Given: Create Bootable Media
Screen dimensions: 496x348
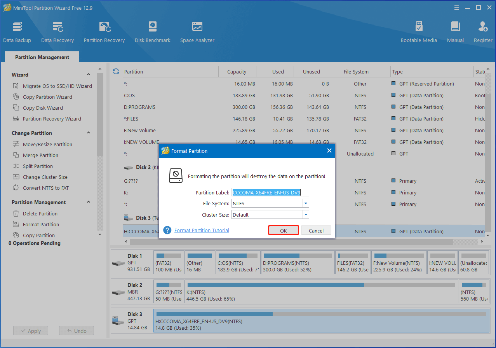Looking at the screenshot, I should (419, 32).
